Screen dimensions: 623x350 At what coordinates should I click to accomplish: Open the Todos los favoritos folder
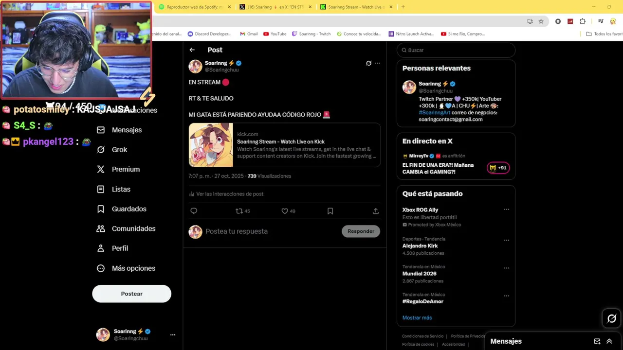point(605,34)
